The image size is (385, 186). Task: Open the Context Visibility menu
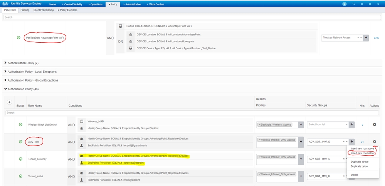click(72, 4)
